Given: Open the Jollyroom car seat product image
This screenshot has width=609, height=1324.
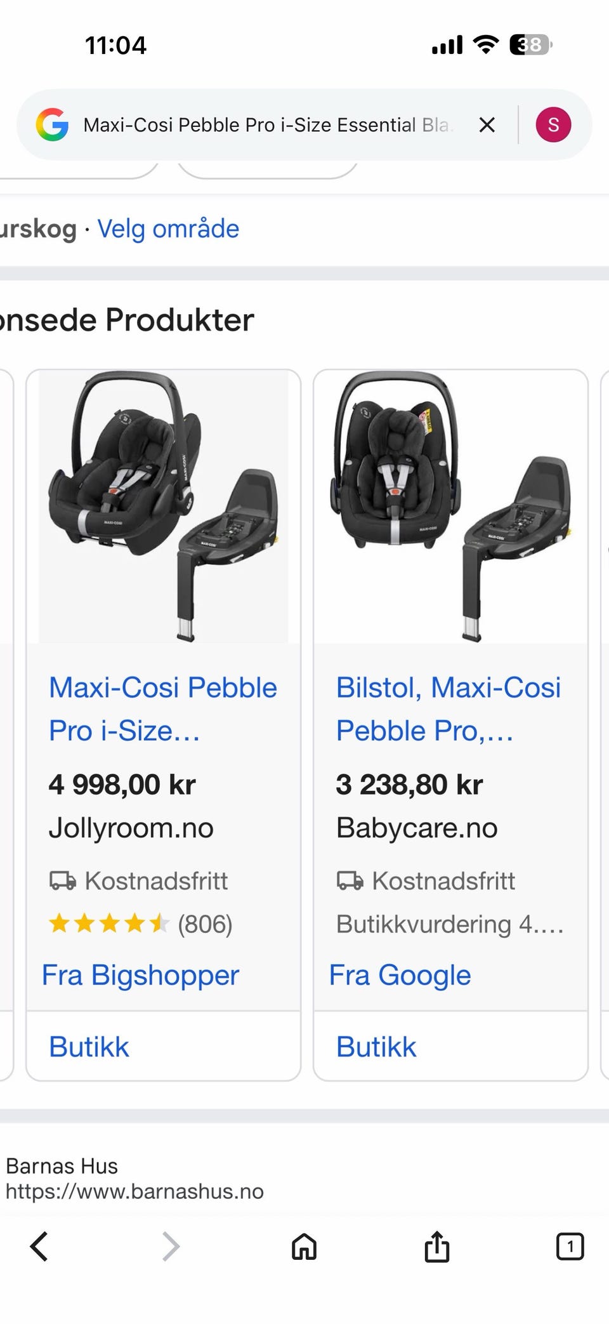Looking at the screenshot, I should 163,506.
